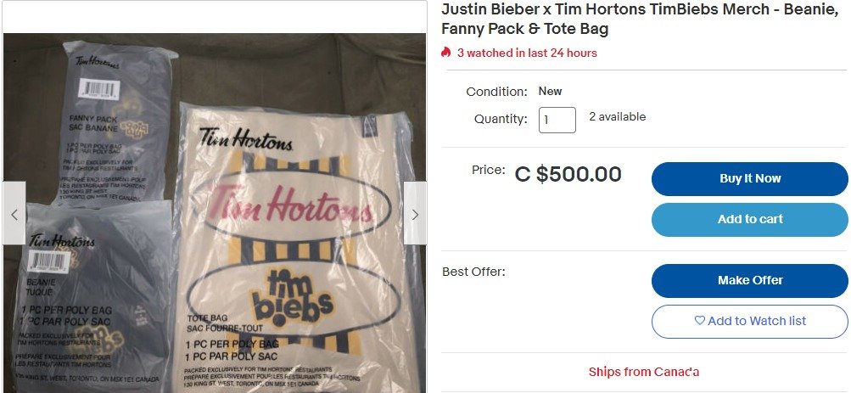Viewport: 851px width, 393px height.
Task: Show the previous product image
Action: point(14,213)
